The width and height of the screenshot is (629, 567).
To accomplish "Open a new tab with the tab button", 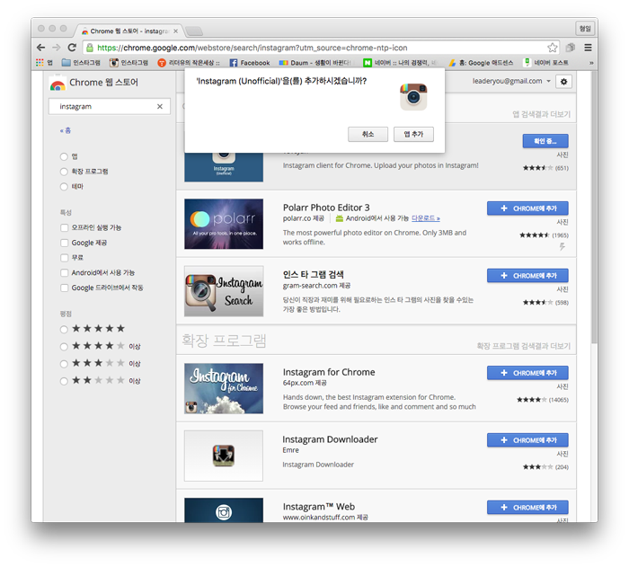I will point(194,31).
